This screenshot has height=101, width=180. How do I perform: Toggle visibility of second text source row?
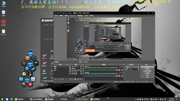(81, 68)
